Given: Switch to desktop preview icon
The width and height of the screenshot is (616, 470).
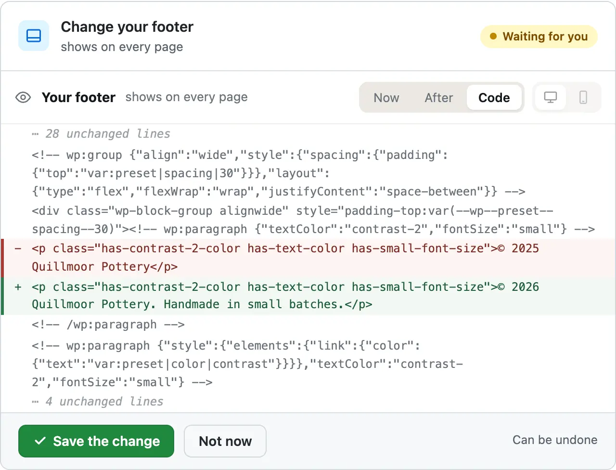Looking at the screenshot, I should [x=550, y=97].
